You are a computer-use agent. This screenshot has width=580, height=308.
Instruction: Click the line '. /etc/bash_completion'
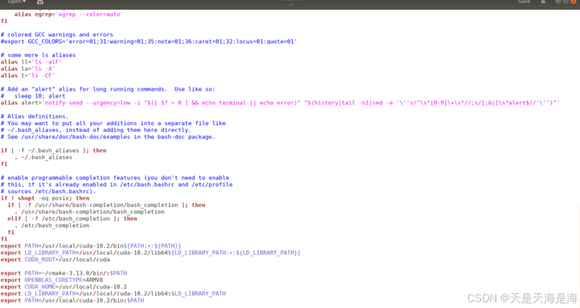(52, 226)
